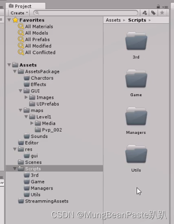Click the All Materials magnifier icon

[x=21, y=26]
